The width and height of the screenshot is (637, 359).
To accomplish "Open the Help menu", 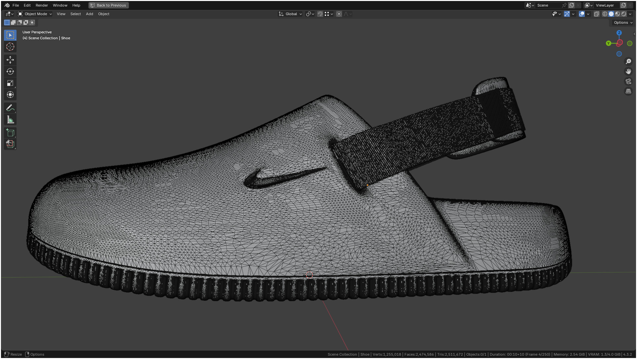I will click(76, 5).
